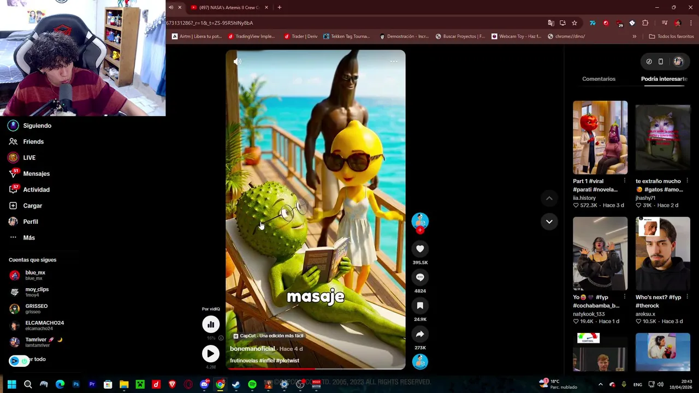699x393 pixels.
Task: Open Steam from the taskbar
Action: pyautogui.click(x=236, y=385)
